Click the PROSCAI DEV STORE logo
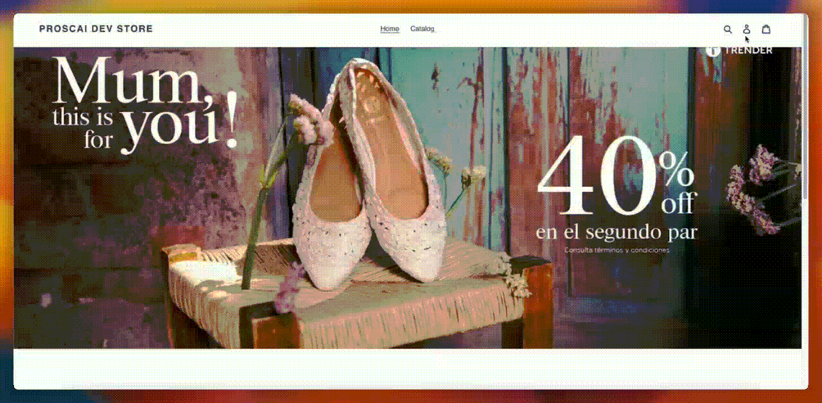 (96, 29)
